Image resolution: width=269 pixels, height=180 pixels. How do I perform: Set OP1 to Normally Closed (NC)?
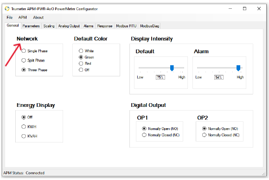(x=161, y=135)
